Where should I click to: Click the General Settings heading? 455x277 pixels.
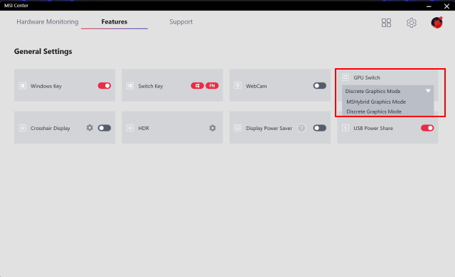click(43, 51)
